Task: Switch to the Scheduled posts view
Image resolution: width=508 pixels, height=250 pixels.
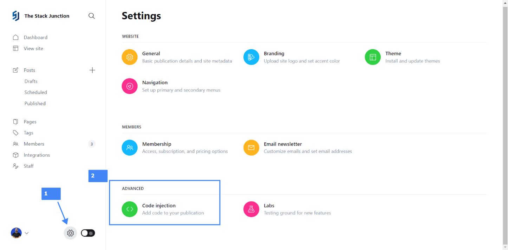Action: (35, 92)
